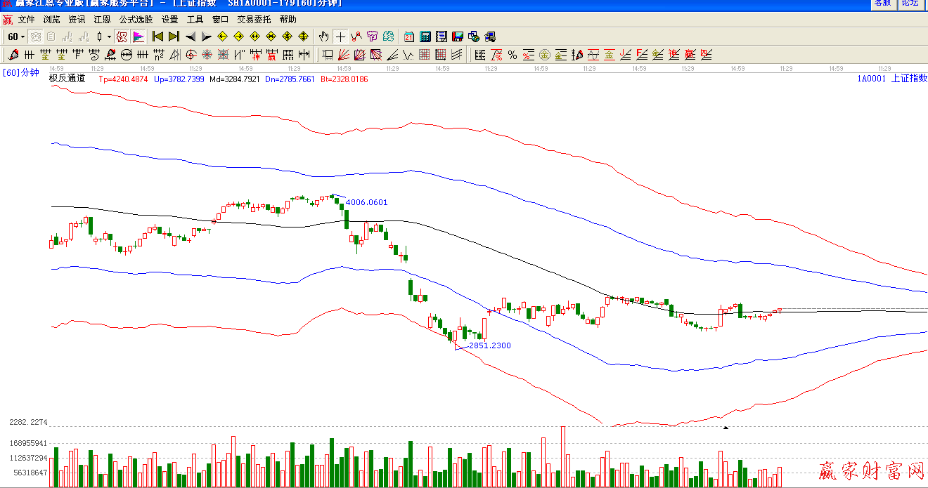Select the hand pan tool

pos(323,37)
